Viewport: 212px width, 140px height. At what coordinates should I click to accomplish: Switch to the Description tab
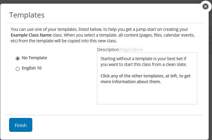(x=108, y=50)
